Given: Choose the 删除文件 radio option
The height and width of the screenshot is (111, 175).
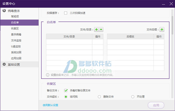Looking at the screenshot, I should tap(99, 97).
